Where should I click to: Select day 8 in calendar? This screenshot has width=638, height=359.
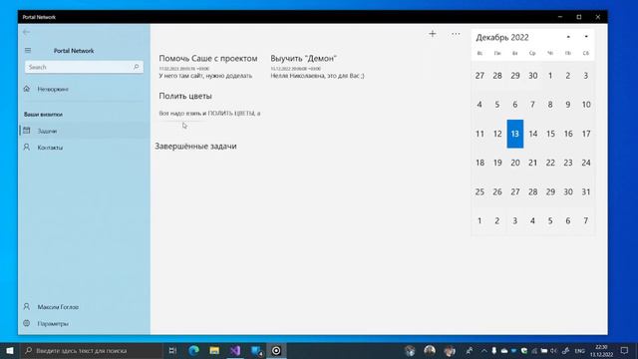coord(550,105)
